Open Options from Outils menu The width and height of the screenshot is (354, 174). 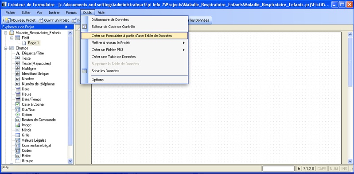[x=134, y=80]
